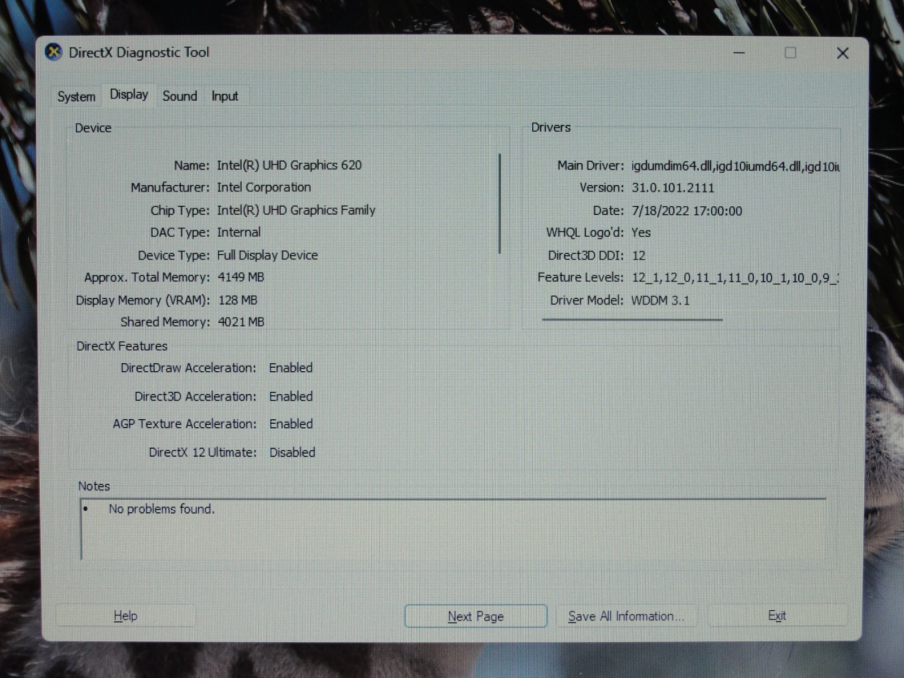Click DirectX 12 Ultimate 'Disabled' status
Screen dimensions: 904x678
(x=292, y=453)
